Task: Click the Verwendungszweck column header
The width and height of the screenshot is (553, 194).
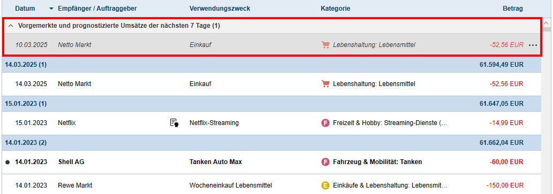Action: (x=219, y=9)
